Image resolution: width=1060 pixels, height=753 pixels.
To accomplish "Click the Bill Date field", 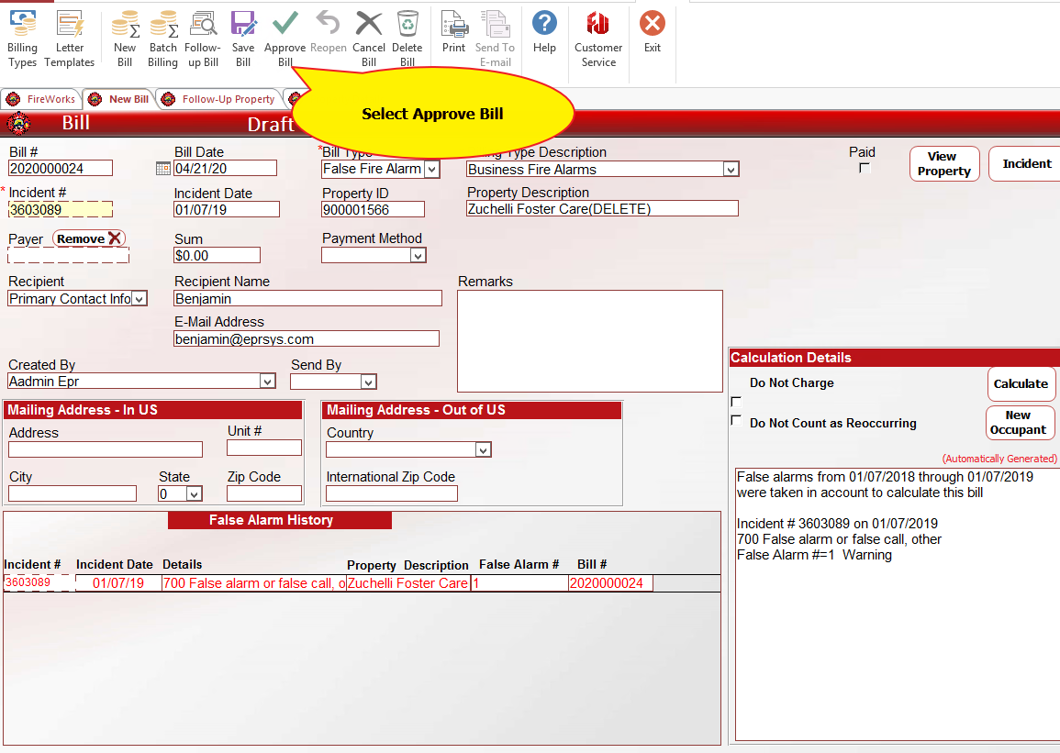I will pyautogui.click(x=225, y=168).
